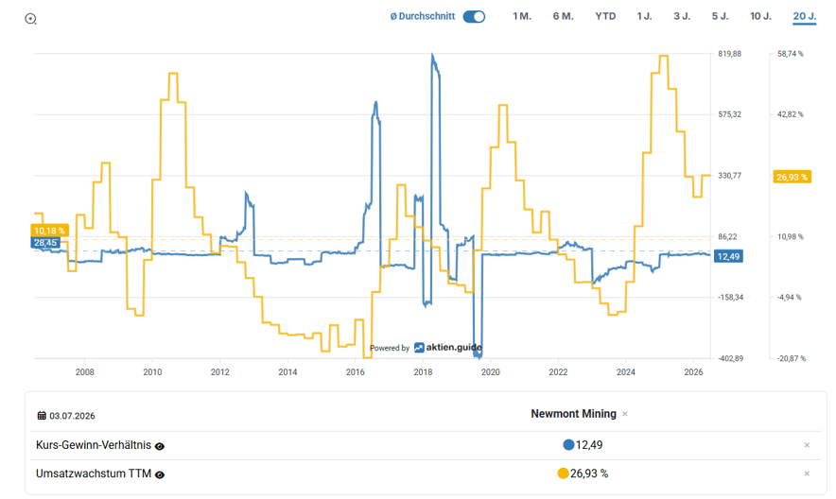Toggle visibility eye for Umsatzwachstum TTM
The image size is (836, 499).
[x=160, y=474]
